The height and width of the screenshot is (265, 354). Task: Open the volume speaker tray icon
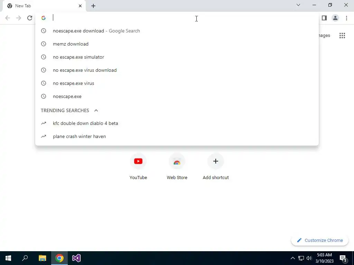pos(309,258)
